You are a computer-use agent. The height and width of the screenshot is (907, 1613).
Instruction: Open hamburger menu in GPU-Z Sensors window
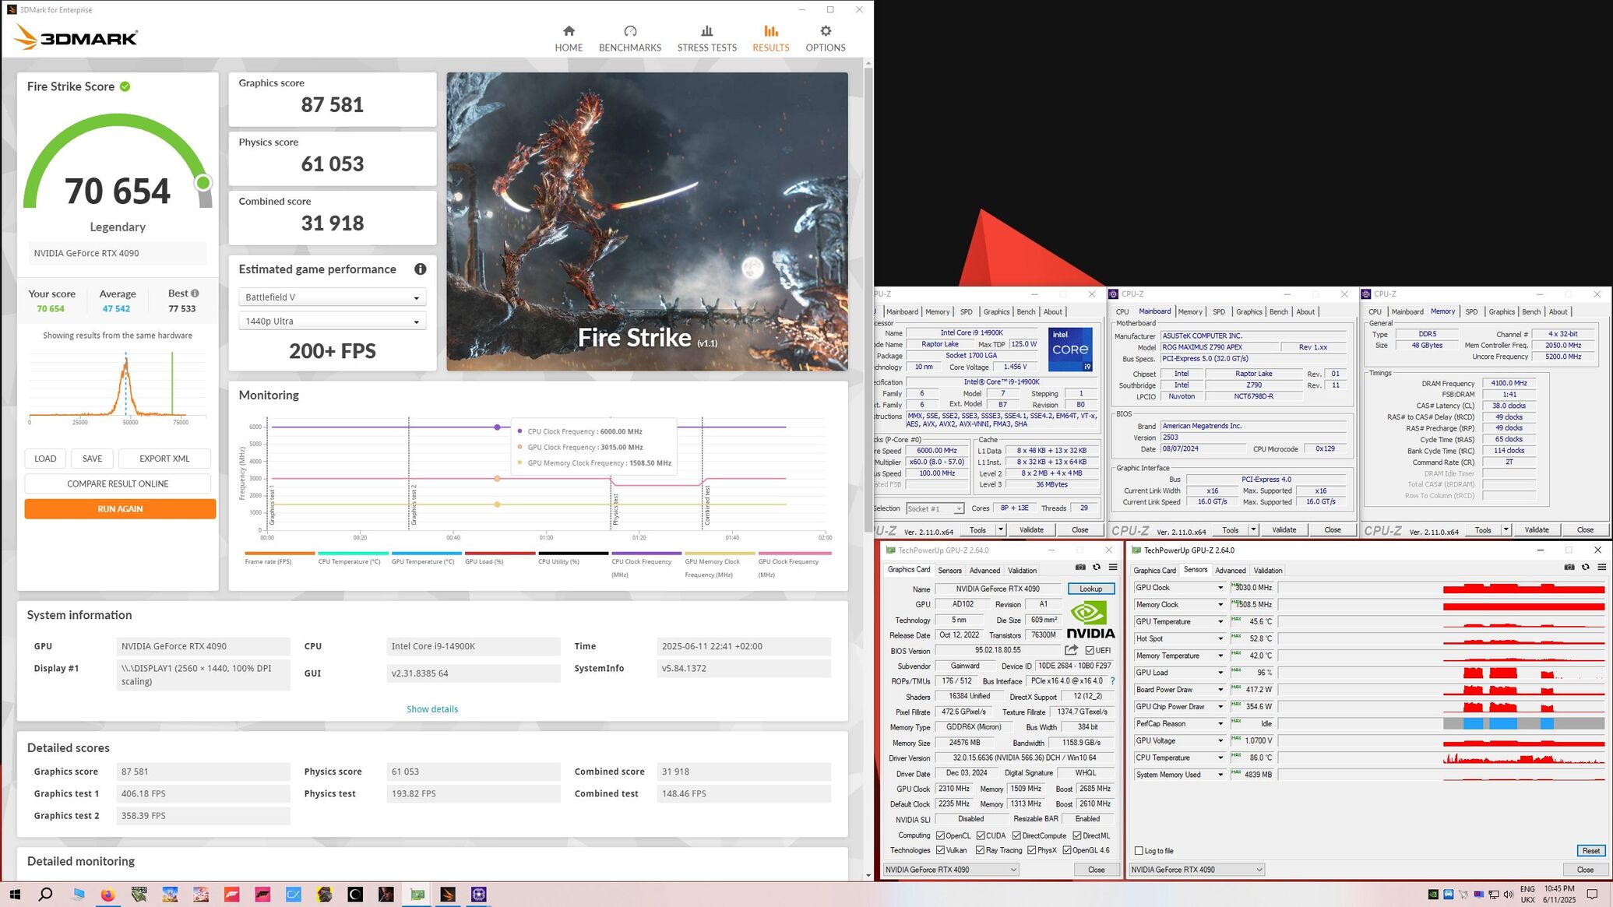coord(1601,568)
